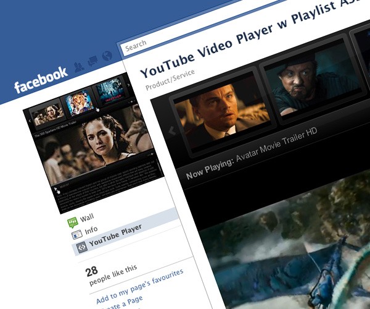This screenshot has height=309, width=370.
Task: Click into the Search field
Action: pyautogui.click(x=203, y=26)
